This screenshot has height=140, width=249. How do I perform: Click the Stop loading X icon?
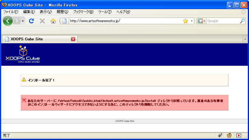click(42, 21)
